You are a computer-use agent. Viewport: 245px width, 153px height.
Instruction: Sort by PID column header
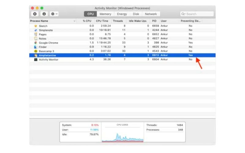pos(154,21)
